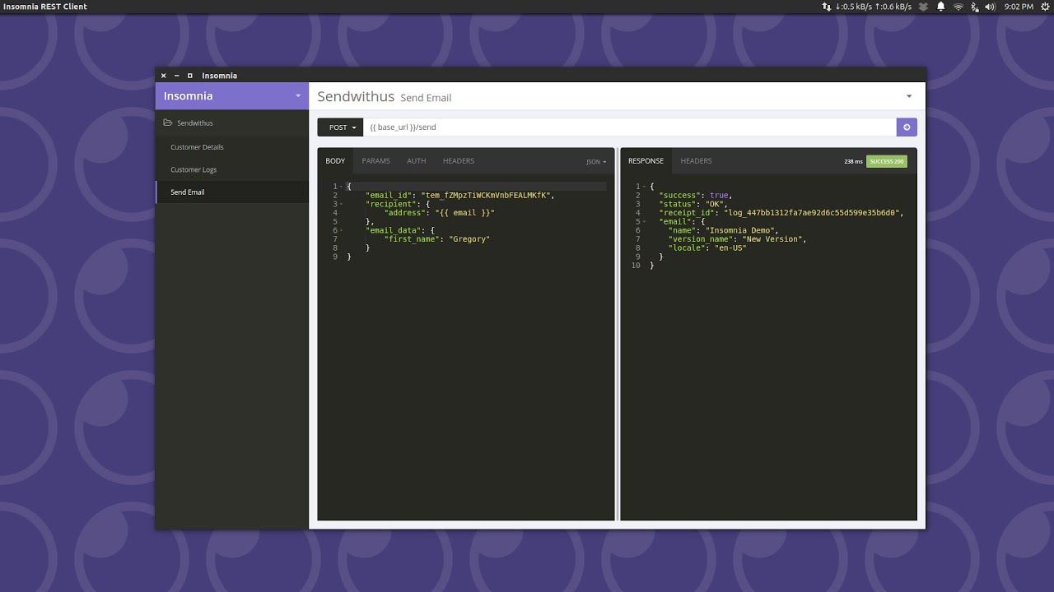Select the Customer Logs request
Screen dimensions: 1054x592
click(231, 169)
